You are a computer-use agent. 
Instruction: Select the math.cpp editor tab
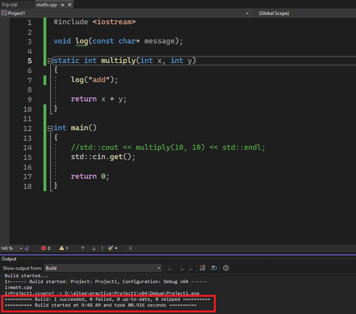tap(47, 5)
